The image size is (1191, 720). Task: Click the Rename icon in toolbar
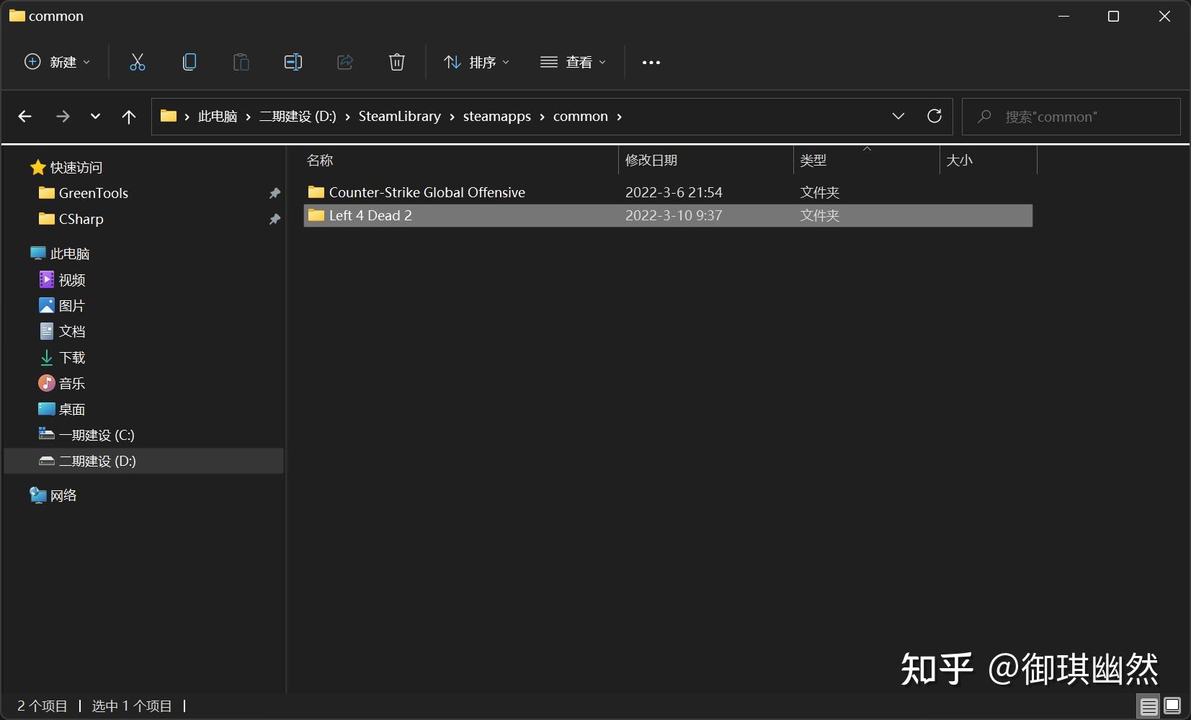[293, 62]
